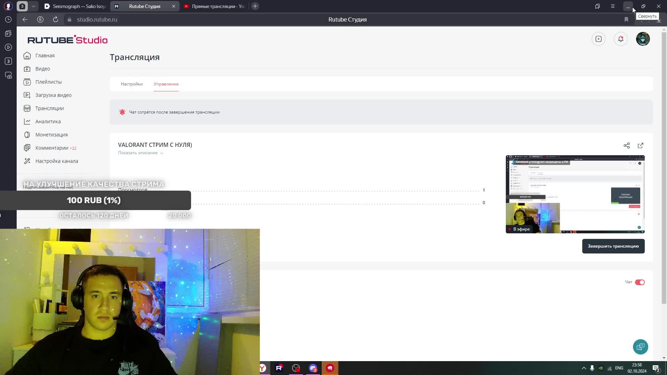This screenshot has width=667, height=375.
Task: Toggle the Чат switch off
Action: pos(640,282)
